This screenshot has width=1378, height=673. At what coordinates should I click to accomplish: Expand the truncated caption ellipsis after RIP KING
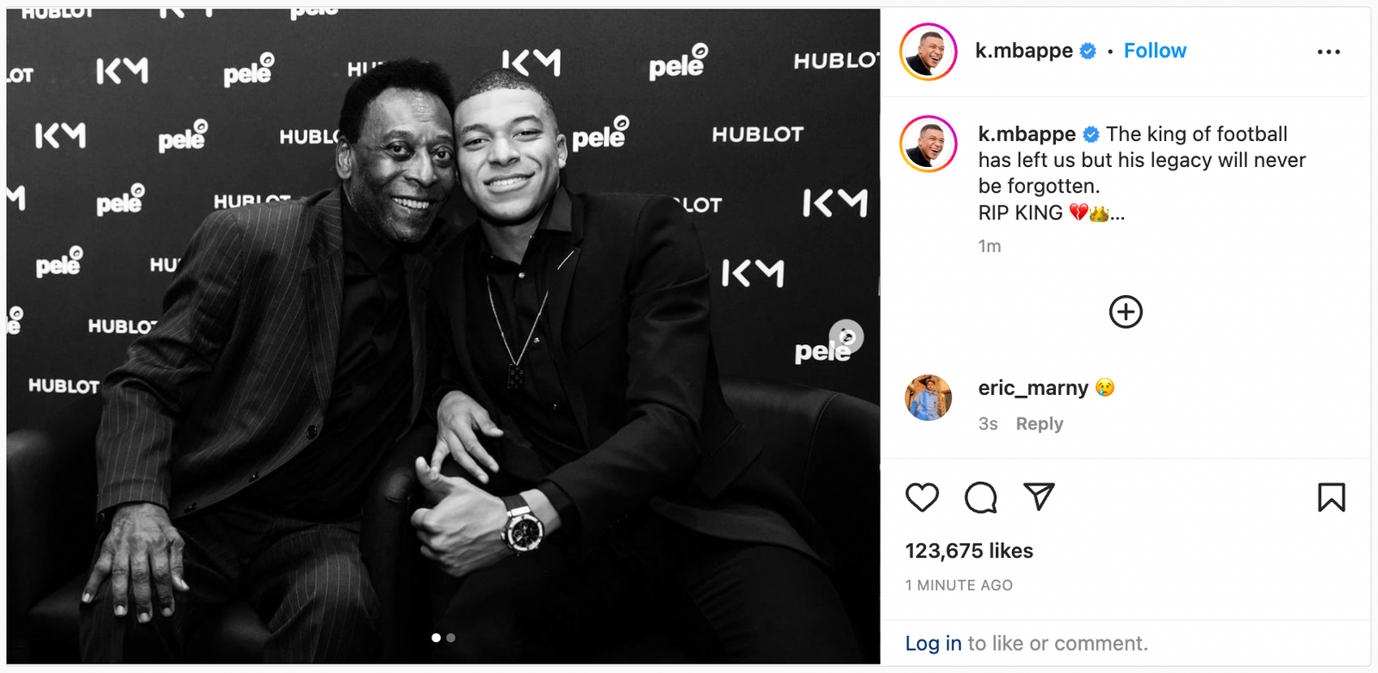tap(1118, 214)
